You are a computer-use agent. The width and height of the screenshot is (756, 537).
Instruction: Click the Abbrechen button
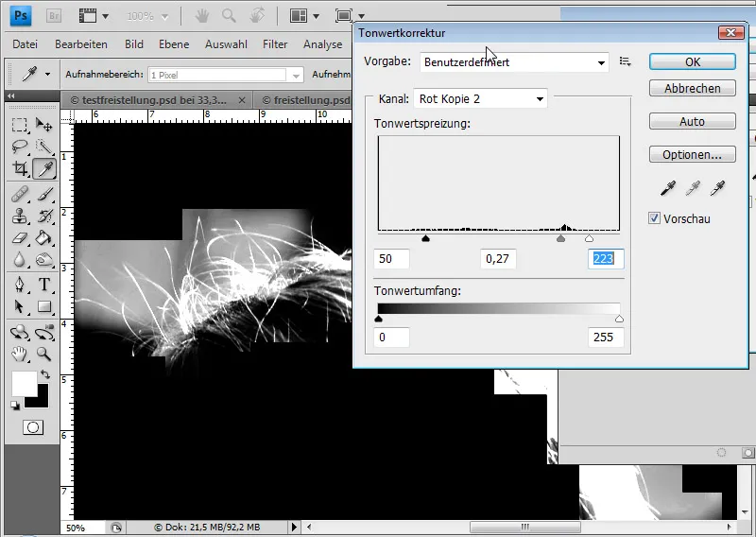click(x=693, y=88)
